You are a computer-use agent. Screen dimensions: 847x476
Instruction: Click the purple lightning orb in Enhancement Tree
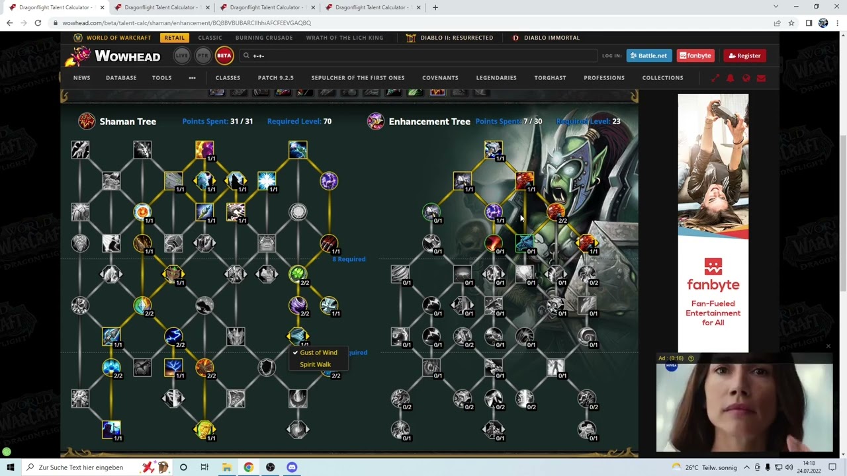(x=493, y=212)
